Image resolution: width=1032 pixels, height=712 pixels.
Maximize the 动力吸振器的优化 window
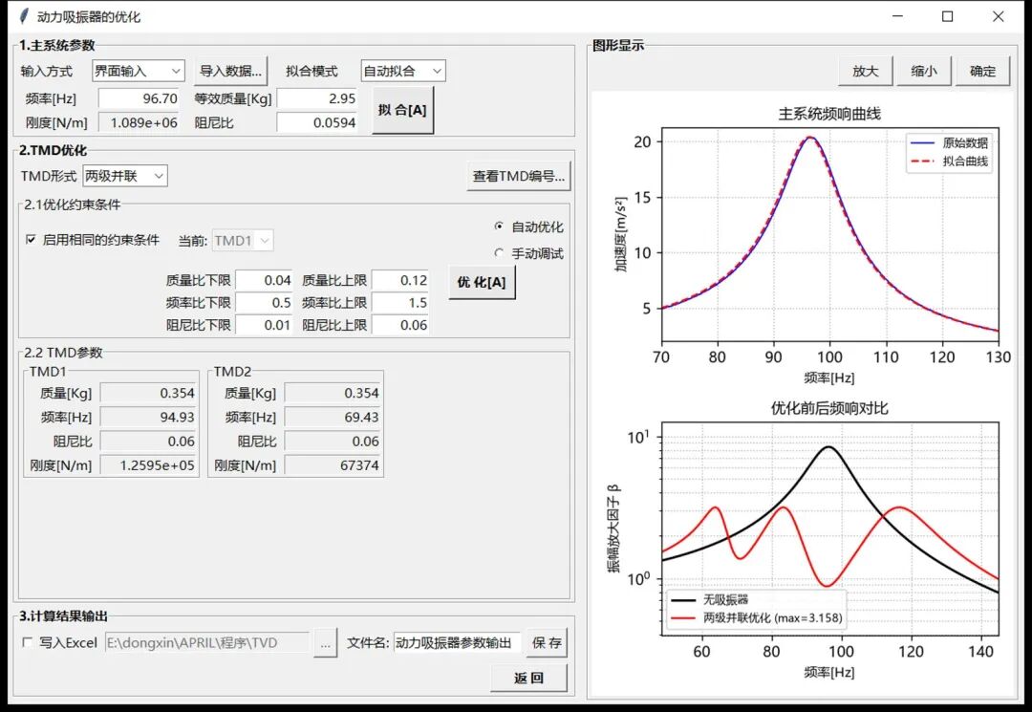(948, 16)
